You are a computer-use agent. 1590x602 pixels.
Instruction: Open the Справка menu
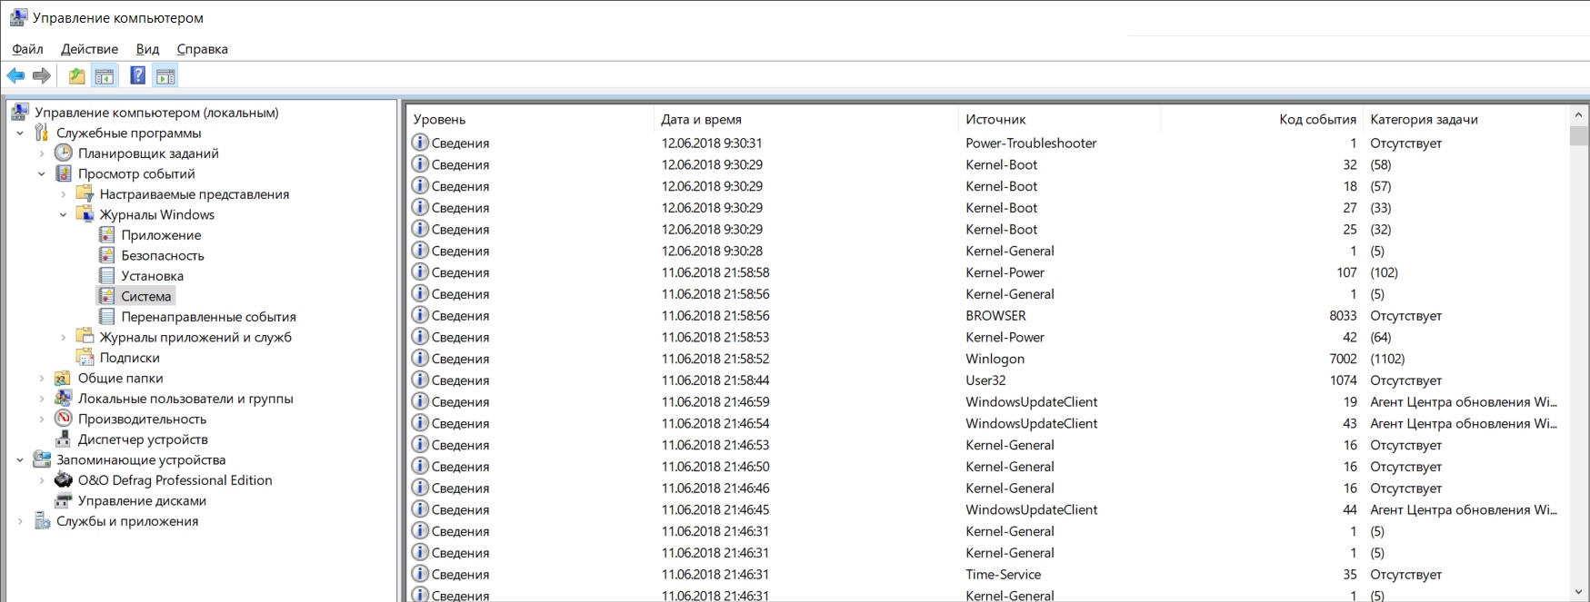click(202, 49)
